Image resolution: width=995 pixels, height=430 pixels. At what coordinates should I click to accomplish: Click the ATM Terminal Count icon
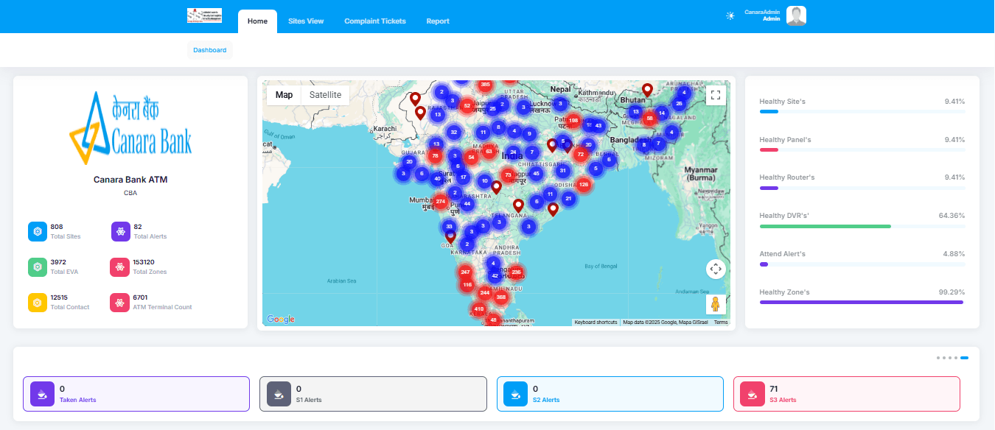(x=121, y=303)
